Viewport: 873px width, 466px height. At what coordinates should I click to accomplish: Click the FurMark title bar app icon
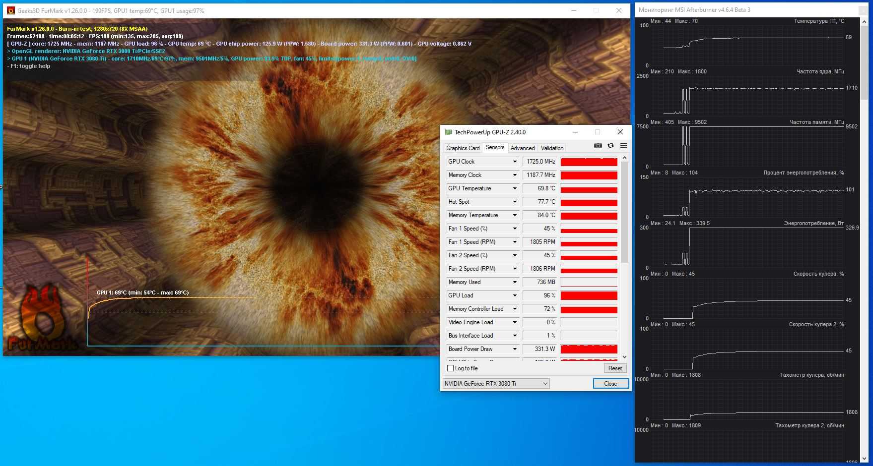coord(10,10)
